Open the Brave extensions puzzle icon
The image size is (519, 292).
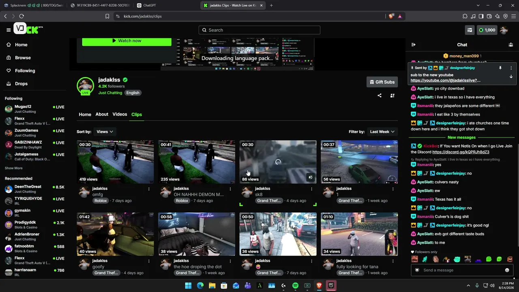click(465, 16)
